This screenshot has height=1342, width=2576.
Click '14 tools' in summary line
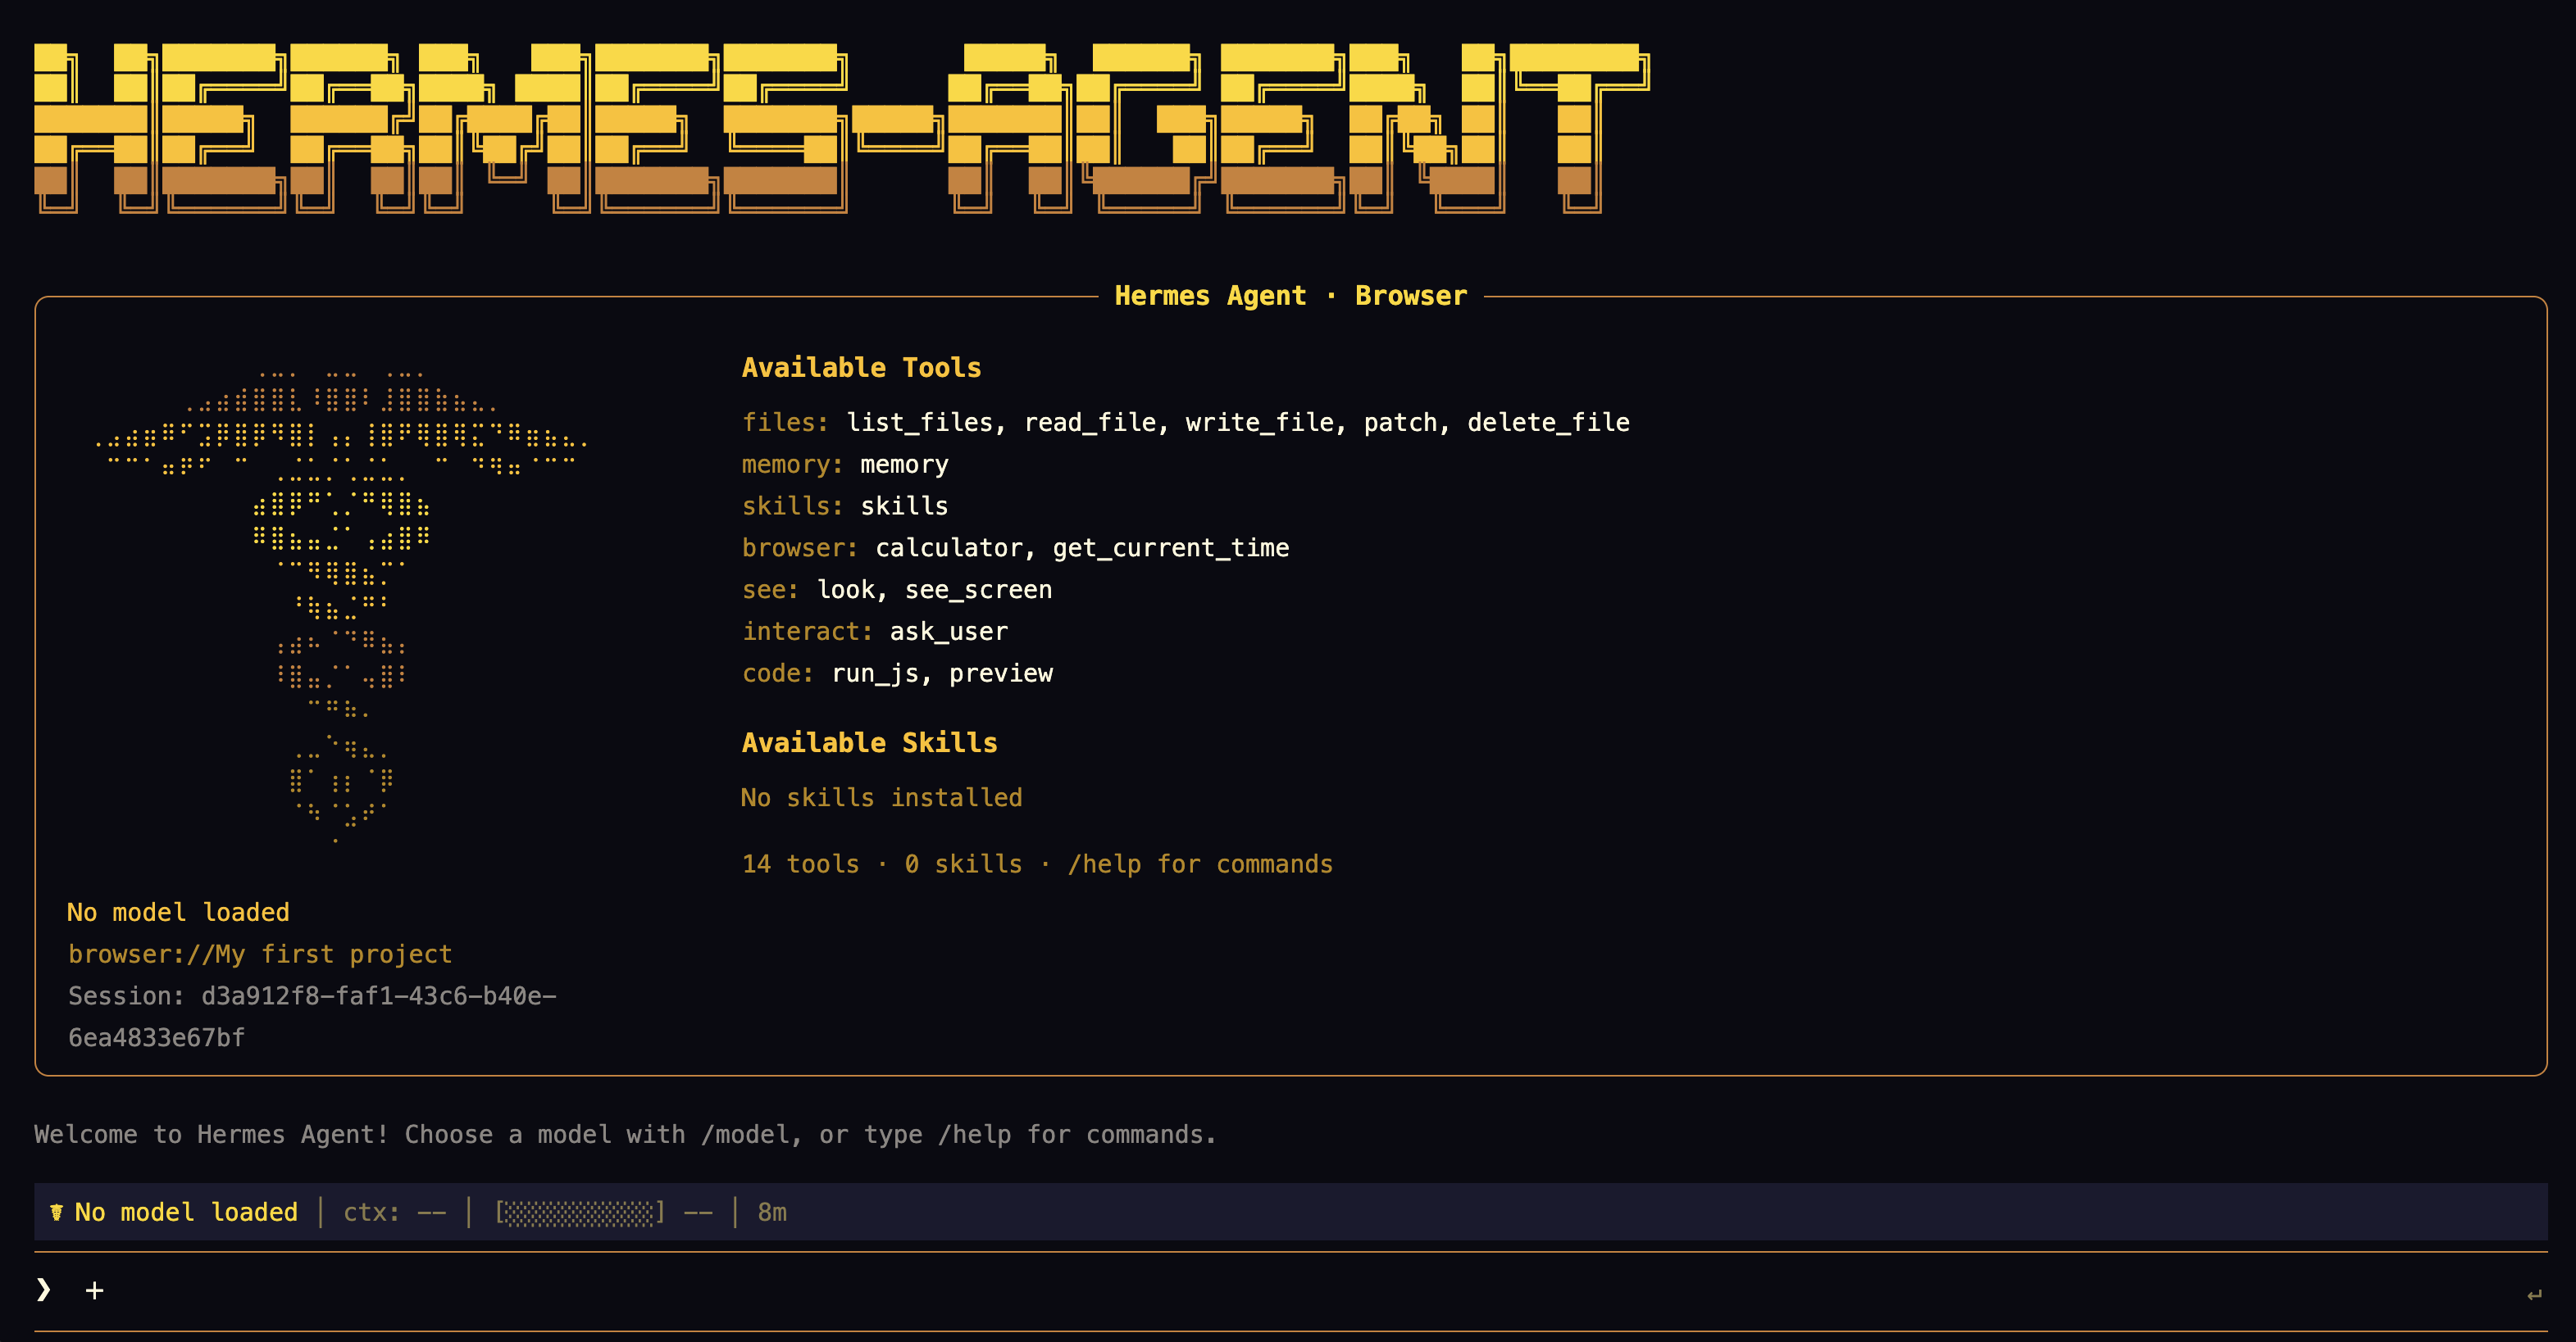pyautogui.click(x=800, y=864)
